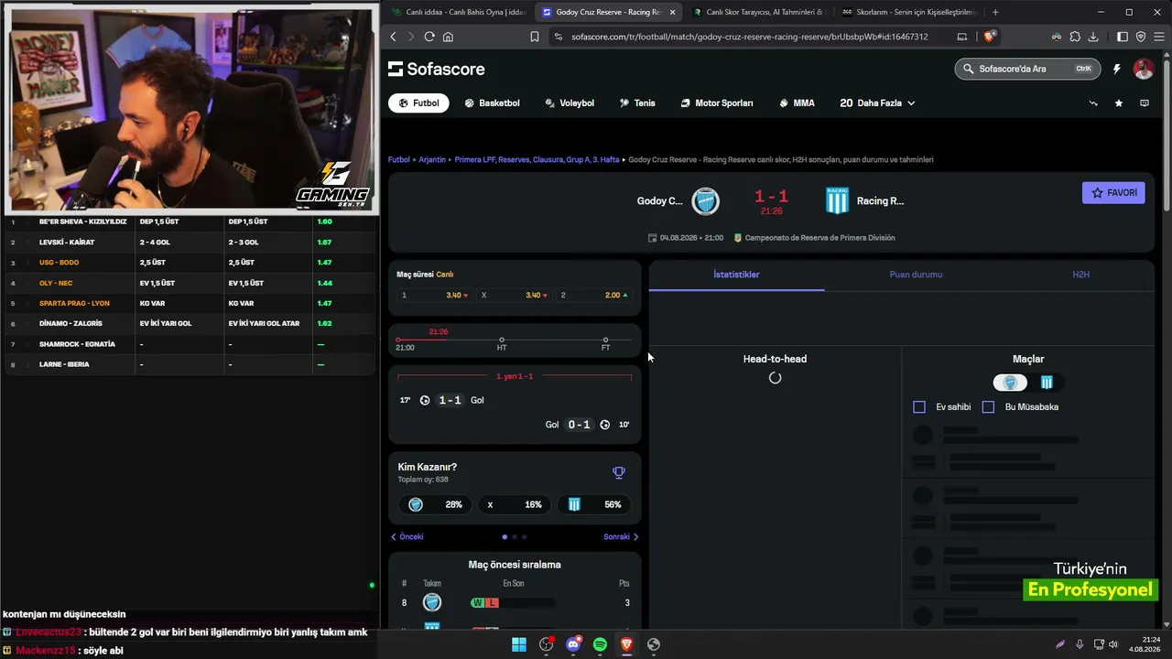Image resolution: width=1172 pixels, height=659 pixels.
Task: Select Godoy Cruz crest in the Maçlar toggle
Action: [x=1010, y=383]
